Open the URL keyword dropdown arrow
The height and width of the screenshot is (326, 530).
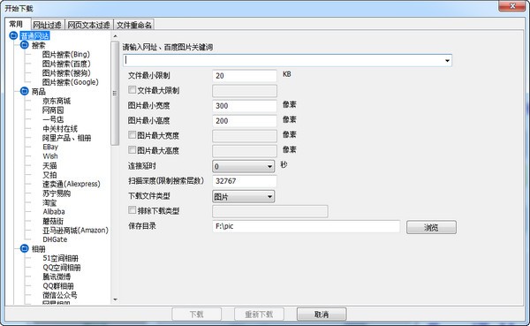447,61
